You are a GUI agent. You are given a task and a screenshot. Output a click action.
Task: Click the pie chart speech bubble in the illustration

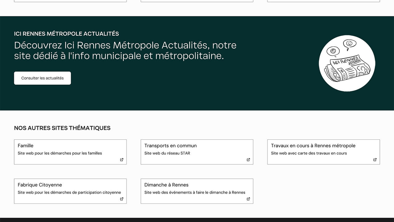[x=333, y=51]
